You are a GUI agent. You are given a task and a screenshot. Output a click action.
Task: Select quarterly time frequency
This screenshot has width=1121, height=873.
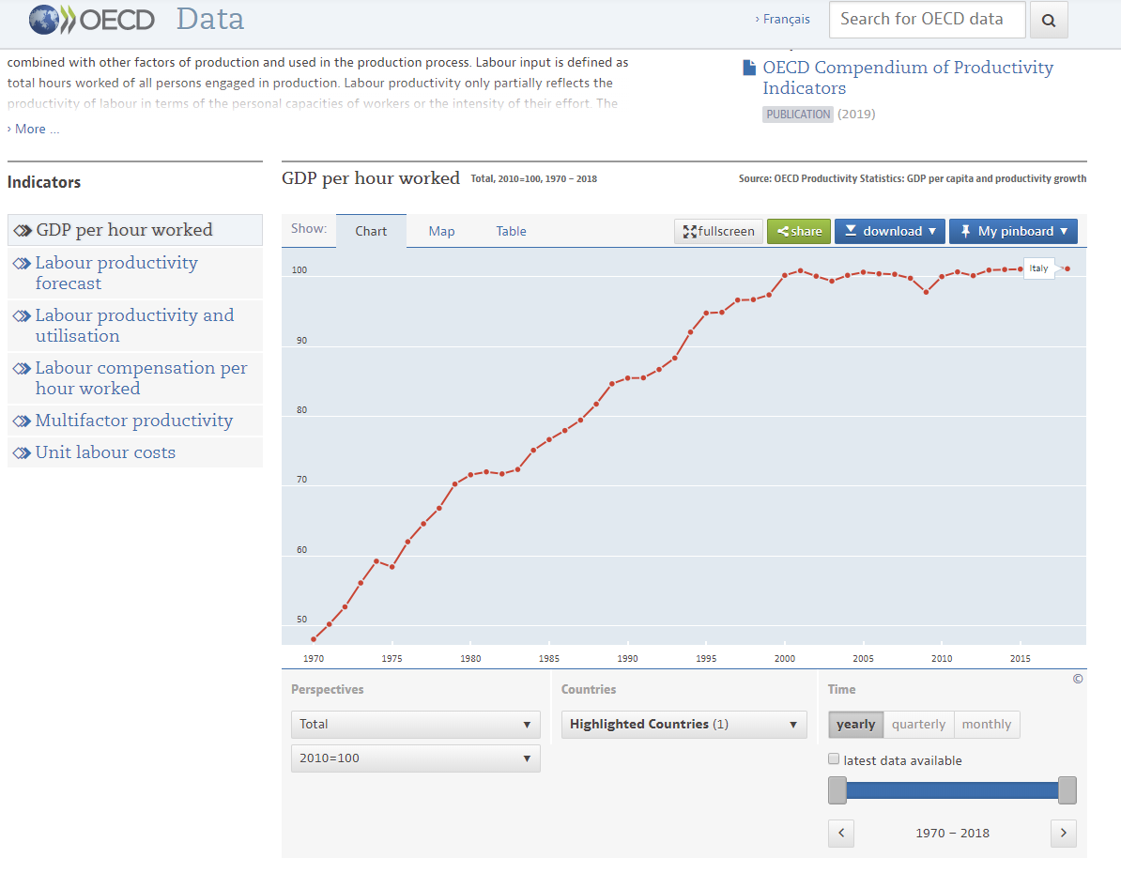pos(918,724)
